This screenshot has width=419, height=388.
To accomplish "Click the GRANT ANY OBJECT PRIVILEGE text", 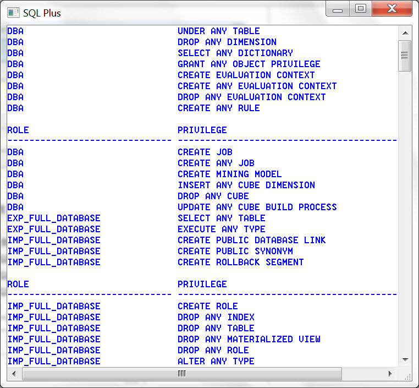I will tap(249, 64).
